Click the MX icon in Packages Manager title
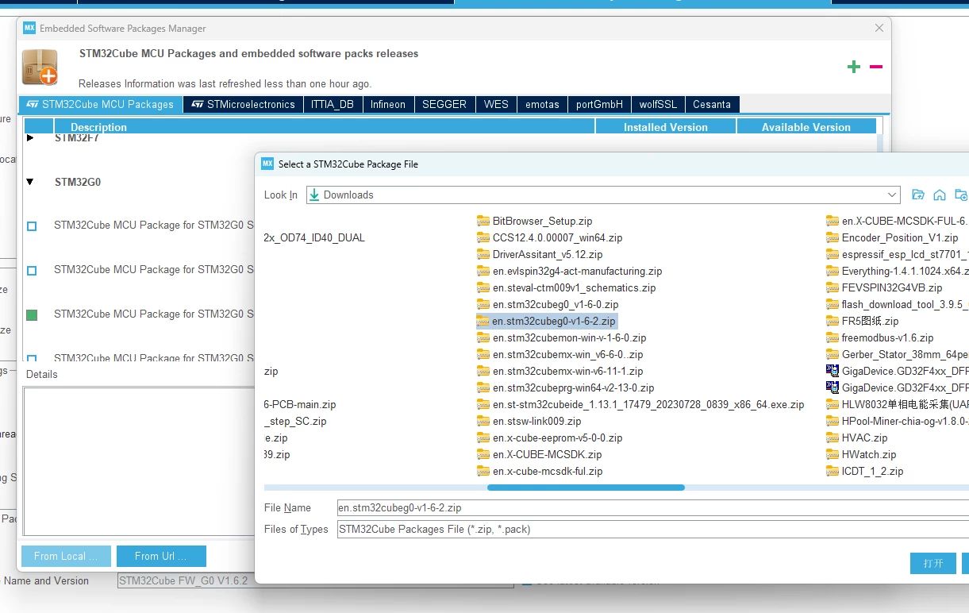 tap(29, 28)
